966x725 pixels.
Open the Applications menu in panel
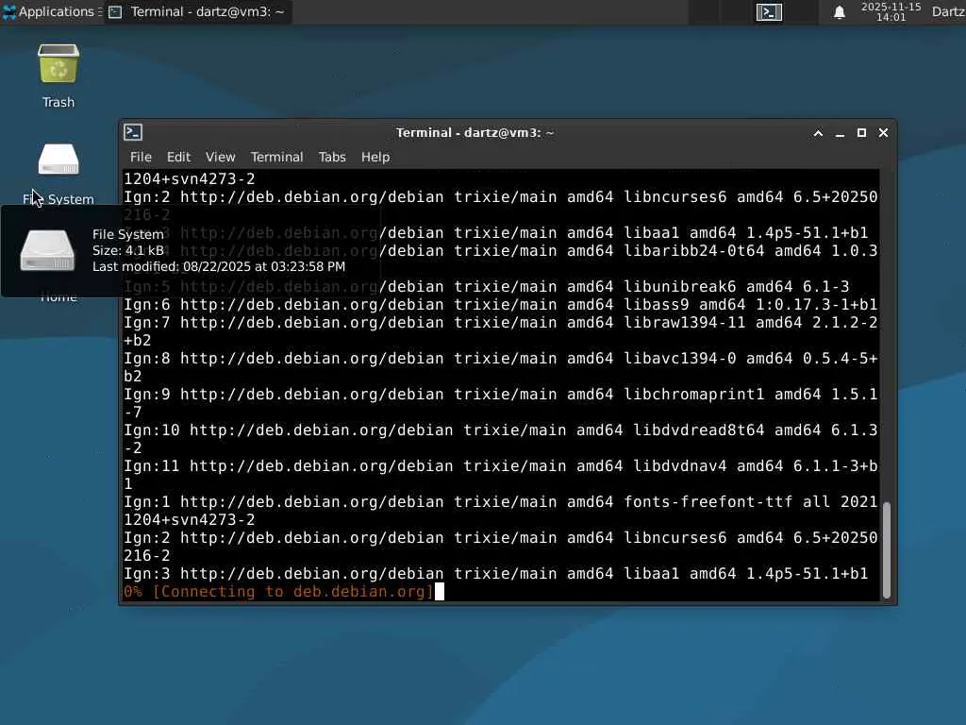50,11
